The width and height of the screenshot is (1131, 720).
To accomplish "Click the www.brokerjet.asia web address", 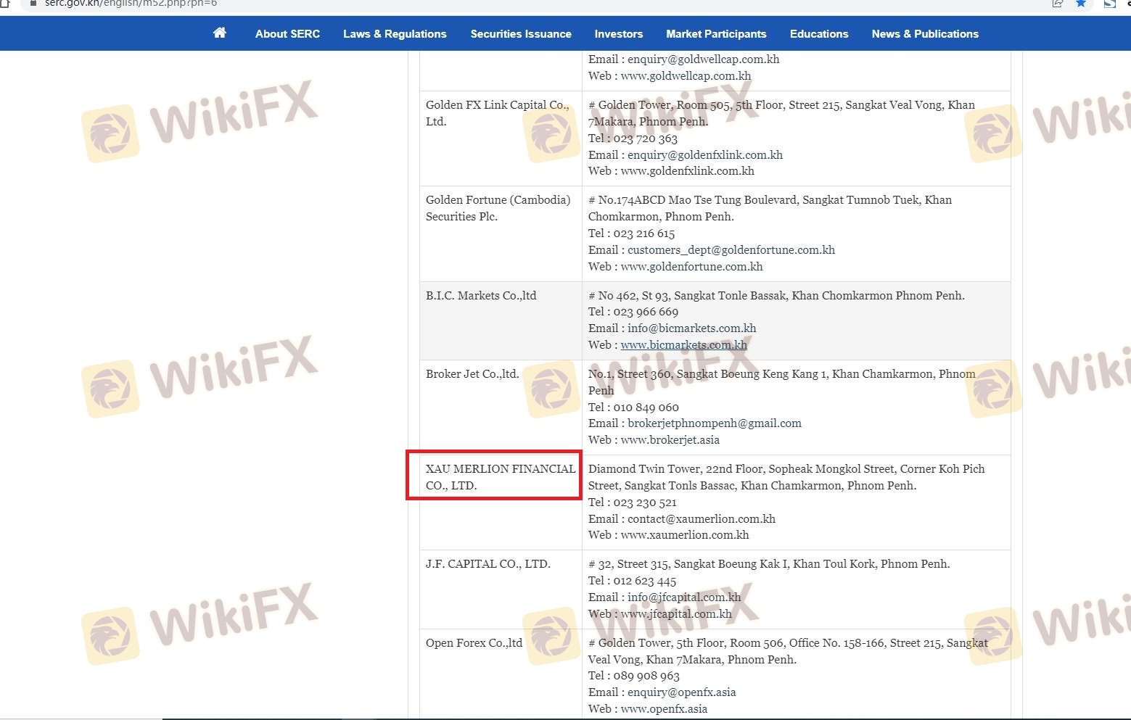I will [670, 440].
